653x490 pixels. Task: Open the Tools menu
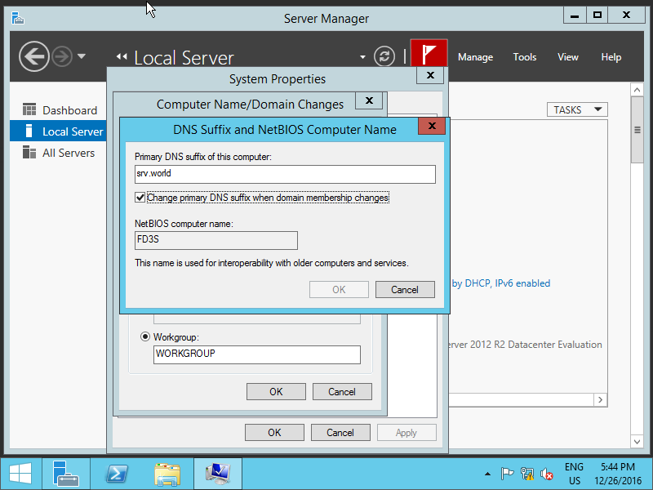point(525,57)
